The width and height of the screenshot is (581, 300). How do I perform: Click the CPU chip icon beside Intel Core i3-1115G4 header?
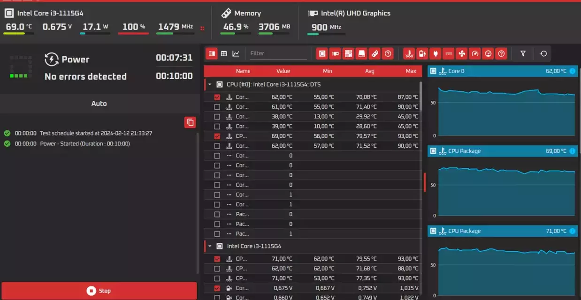tap(9, 13)
